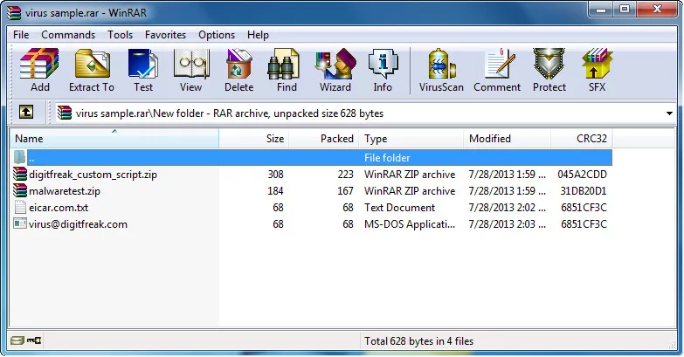Open the View file toolbar icon
The width and height of the screenshot is (684, 357).
tap(191, 64)
